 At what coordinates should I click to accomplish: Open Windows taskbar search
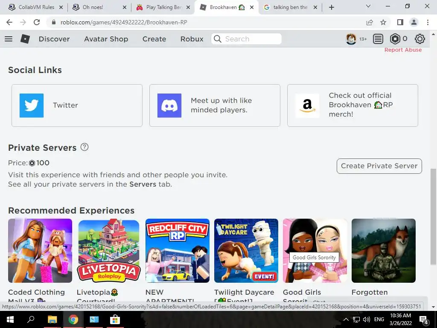click(31, 319)
